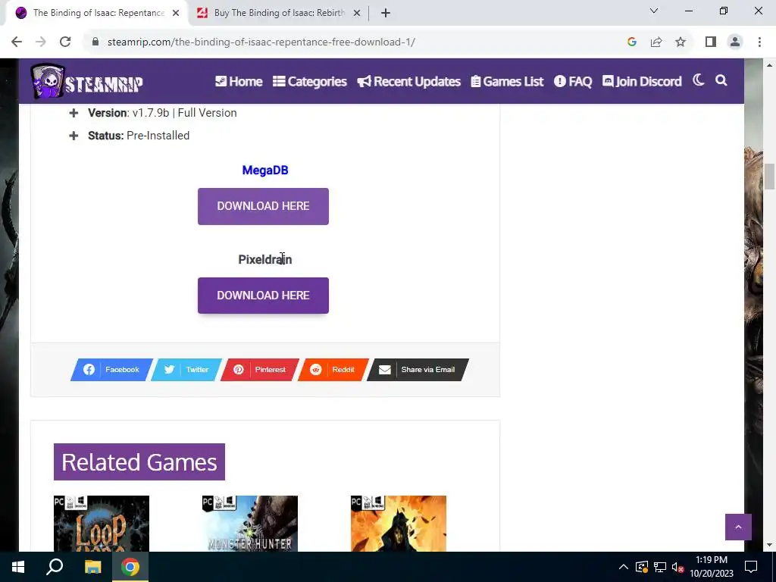Click the browser back arrow

pyautogui.click(x=17, y=42)
